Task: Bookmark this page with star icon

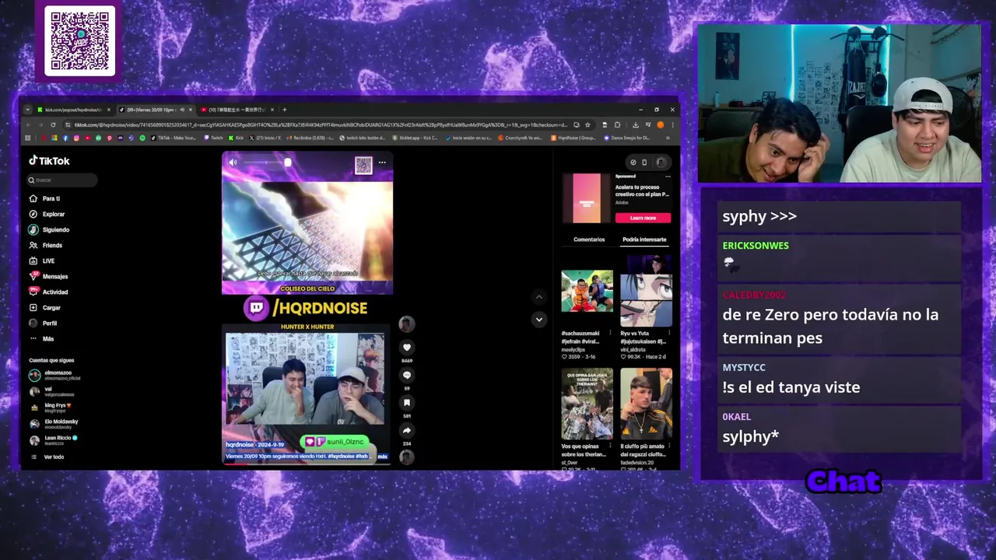Action: pyautogui.click(x=587, y=125)
